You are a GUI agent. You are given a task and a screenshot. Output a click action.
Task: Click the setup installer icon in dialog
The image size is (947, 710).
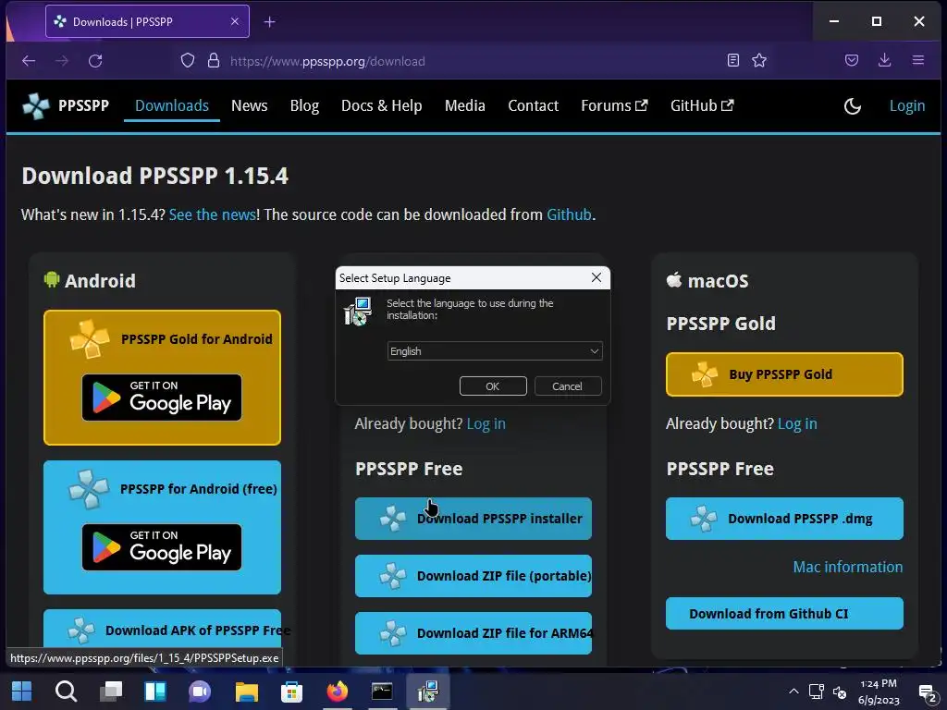pyautogui.click(x=358, y=312)
